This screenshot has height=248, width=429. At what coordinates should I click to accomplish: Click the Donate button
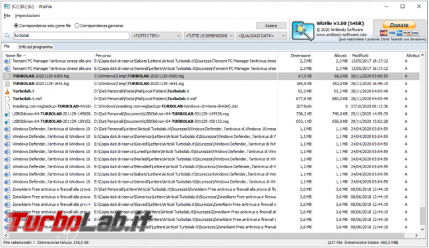(x=399, y=25)
